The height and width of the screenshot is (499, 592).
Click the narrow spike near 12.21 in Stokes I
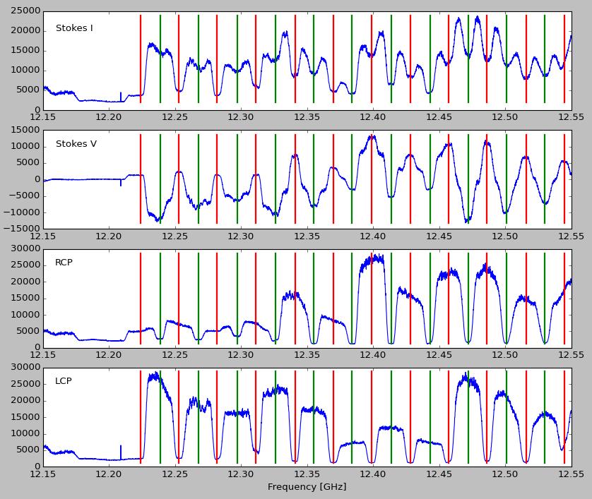click(x=121, y=97)
